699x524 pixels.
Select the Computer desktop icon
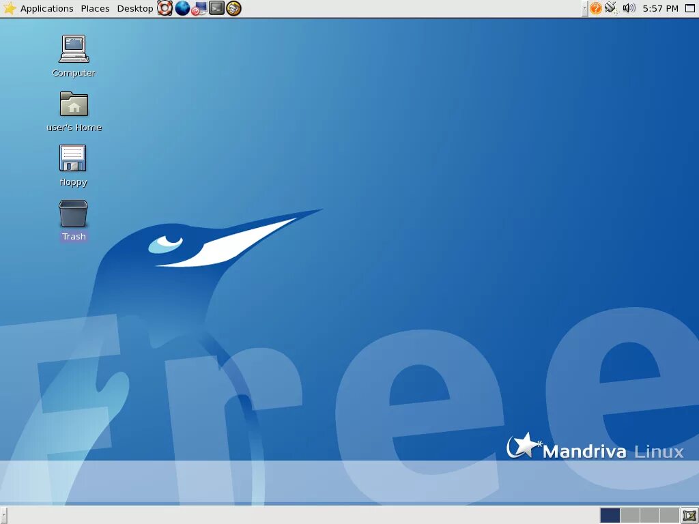coord(74,49)
